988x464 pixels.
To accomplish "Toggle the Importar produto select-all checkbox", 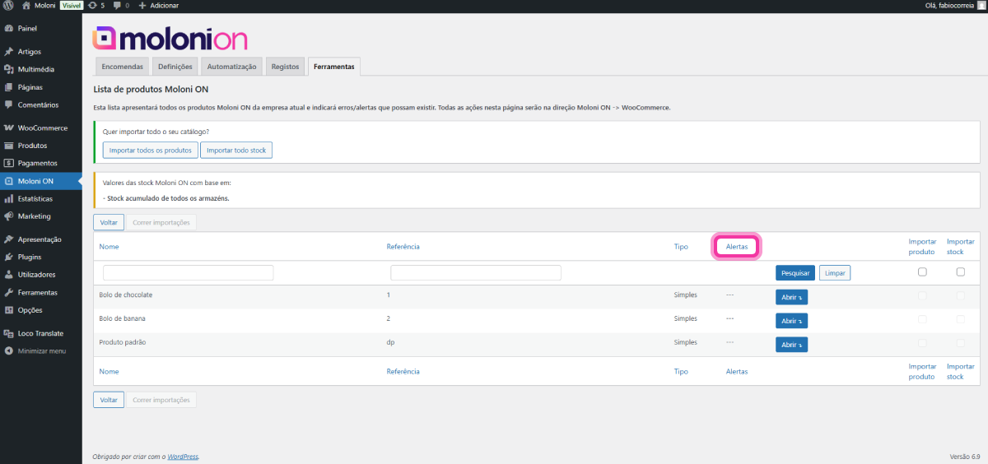I will coord(922,272).
